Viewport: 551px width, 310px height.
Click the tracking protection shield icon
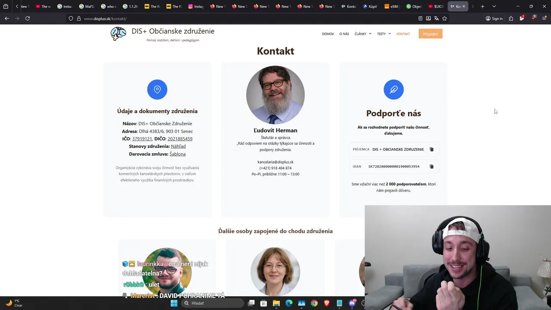coord(71,19)
